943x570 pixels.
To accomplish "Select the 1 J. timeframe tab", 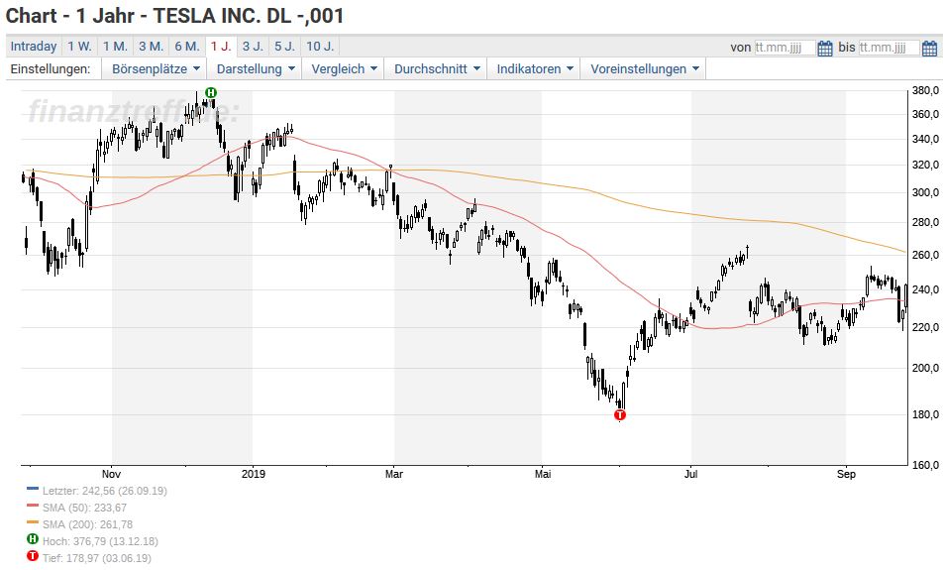I will [221, 47].
